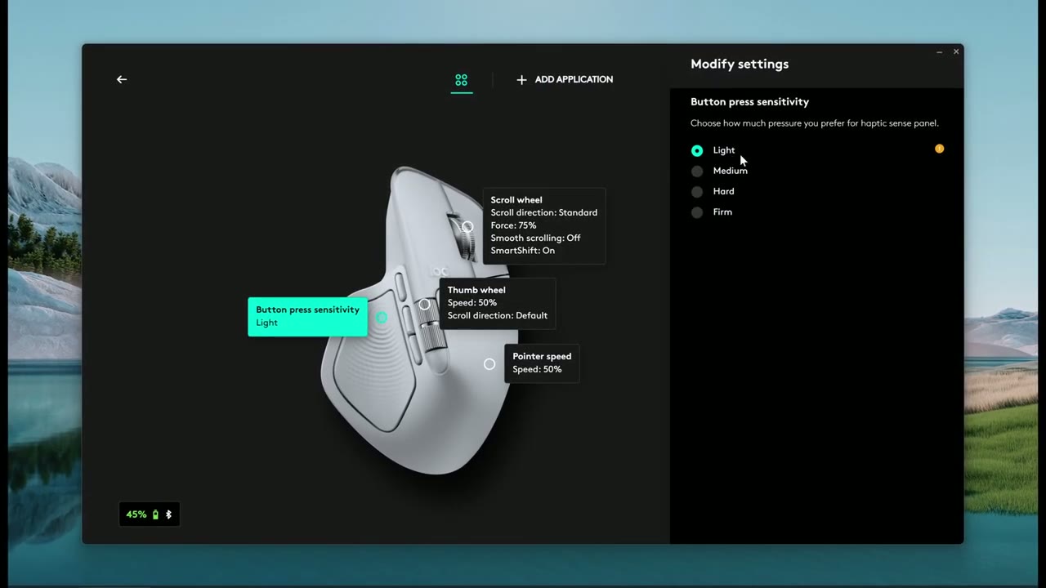Click the back arrow to return
Screen dimensions: 1046x588
(121, 79)
